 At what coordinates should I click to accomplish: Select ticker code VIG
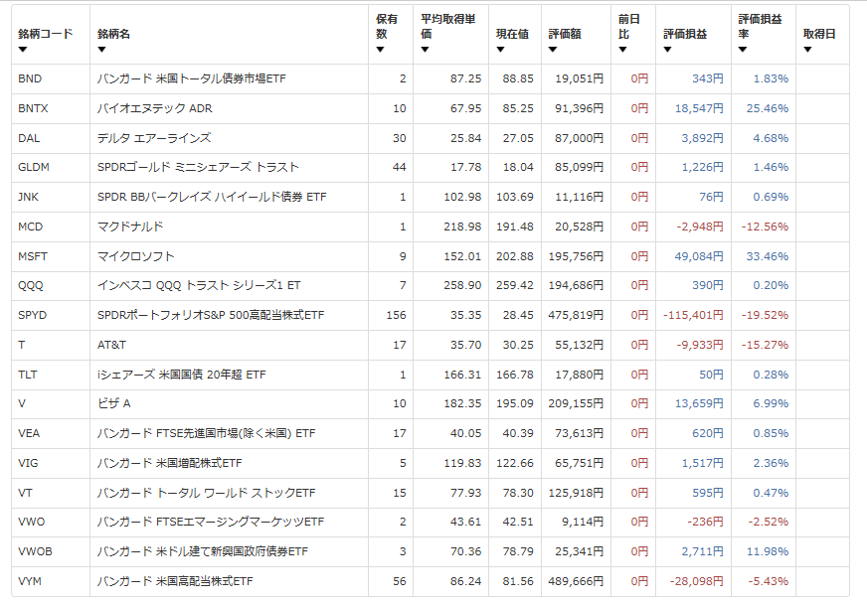point(28,464)
